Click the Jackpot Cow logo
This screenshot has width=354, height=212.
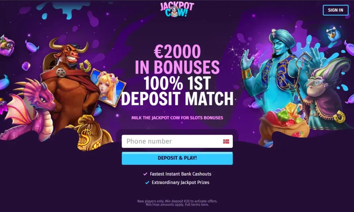177,10
